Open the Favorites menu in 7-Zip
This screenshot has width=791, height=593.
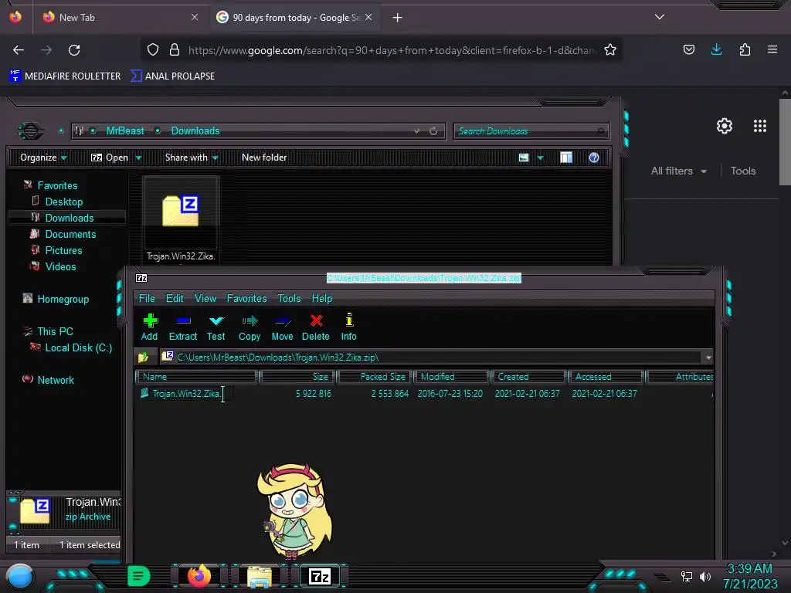point(246,299)
